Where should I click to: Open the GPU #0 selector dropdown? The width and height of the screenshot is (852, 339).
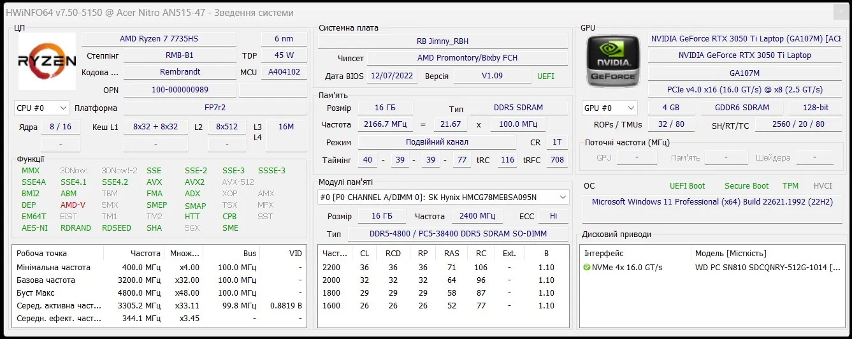pos(610,108)
